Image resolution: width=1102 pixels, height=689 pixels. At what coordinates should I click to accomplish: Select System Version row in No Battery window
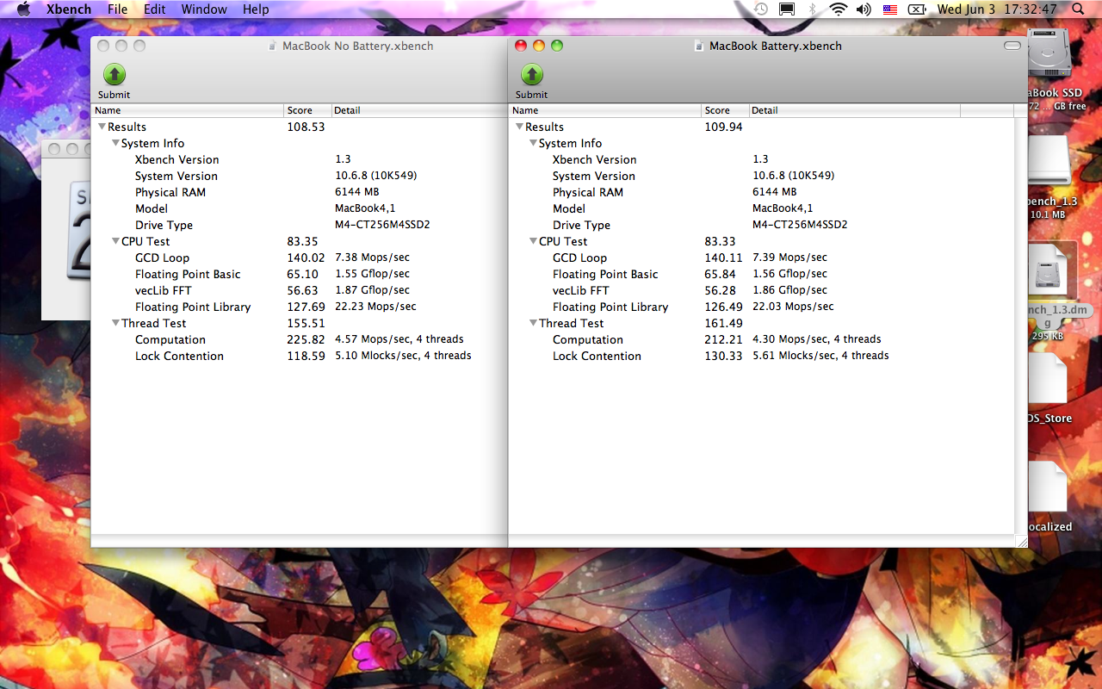299,176
